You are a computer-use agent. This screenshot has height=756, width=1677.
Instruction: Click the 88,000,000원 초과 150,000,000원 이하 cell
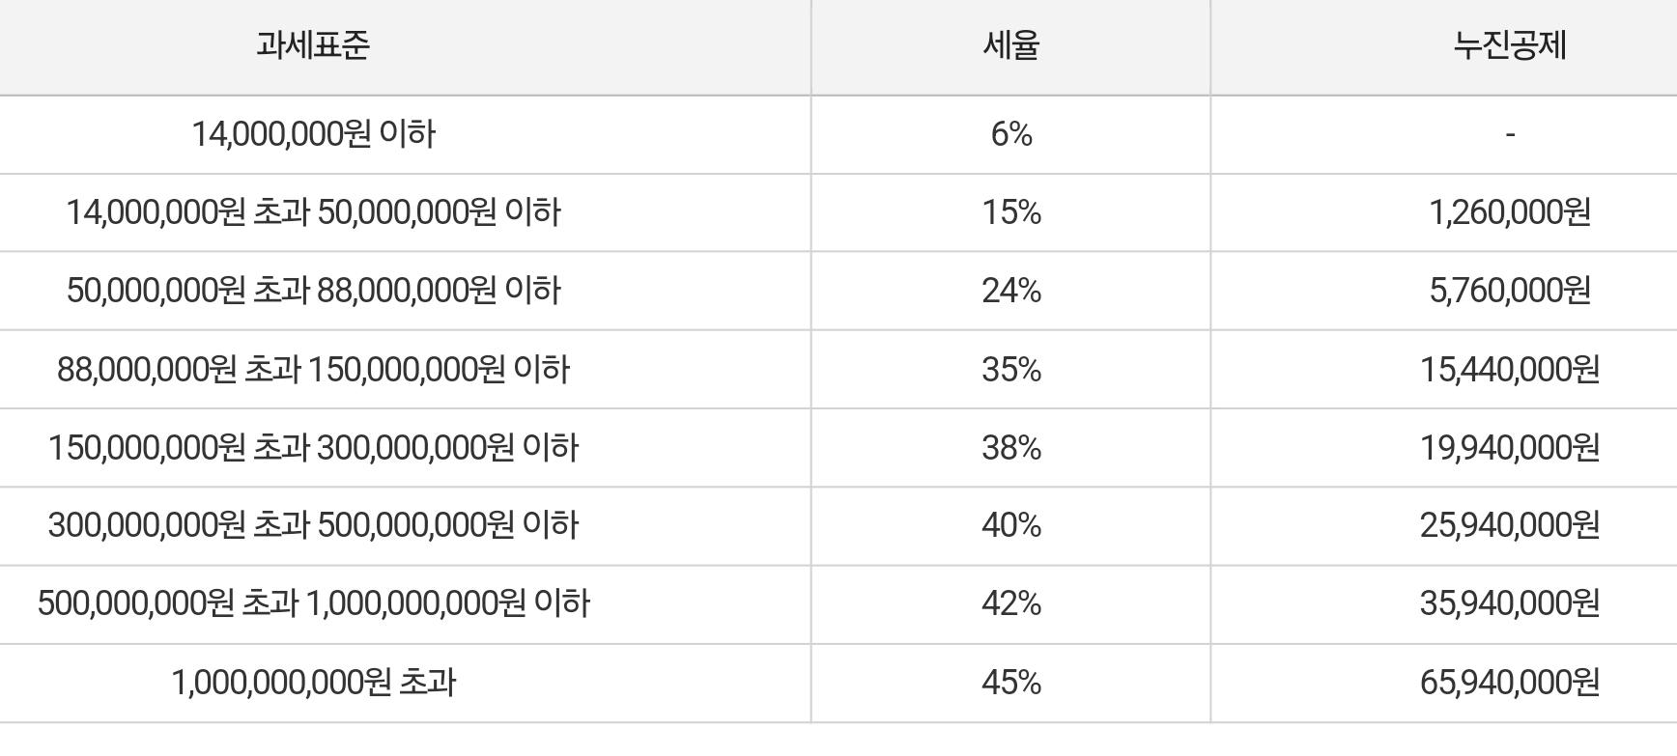tap(313, 370)
